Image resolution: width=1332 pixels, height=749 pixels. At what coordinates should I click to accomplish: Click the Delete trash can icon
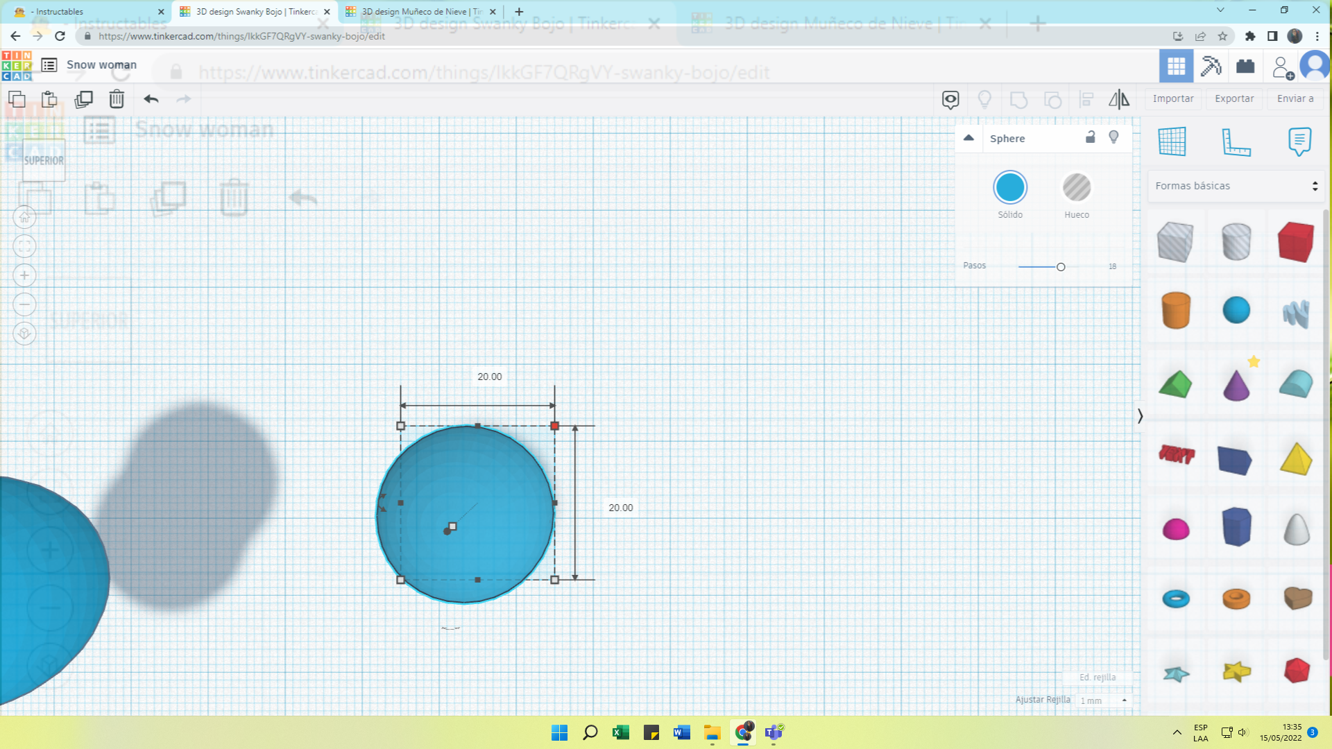[117, 99]
